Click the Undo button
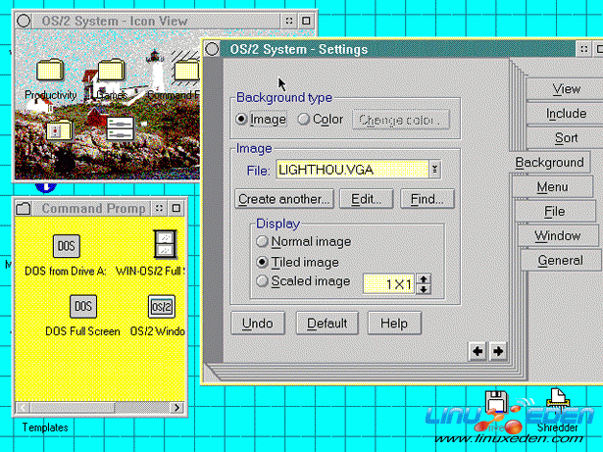This screenshot has height=452, width=603. tap(258, 324)
